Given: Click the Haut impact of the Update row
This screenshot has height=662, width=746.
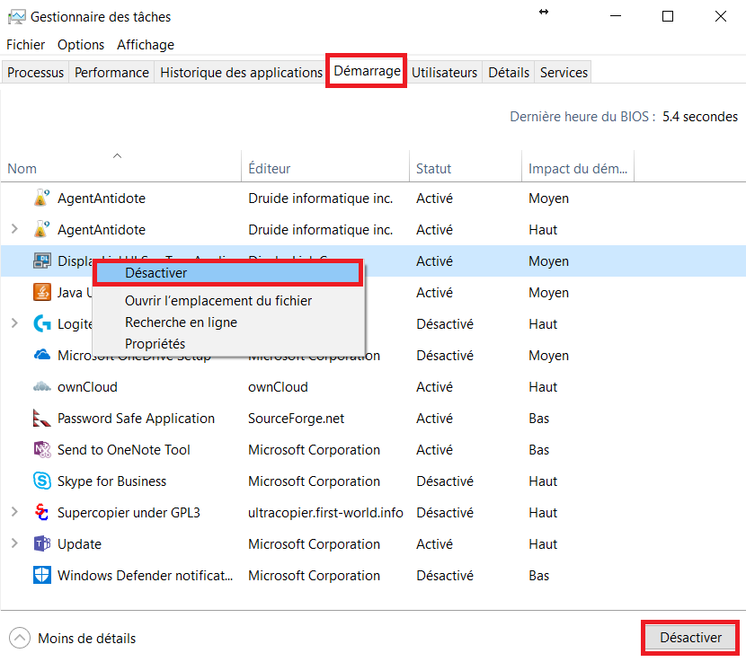Looking at the screenshot, I should [543, 544].
